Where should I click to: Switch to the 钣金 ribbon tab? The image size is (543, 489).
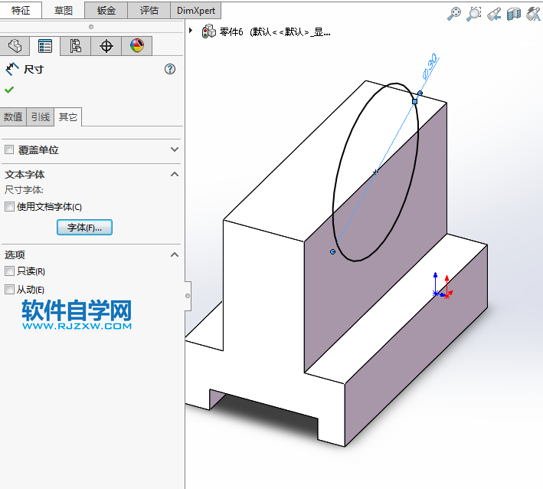tap(106, 11)
